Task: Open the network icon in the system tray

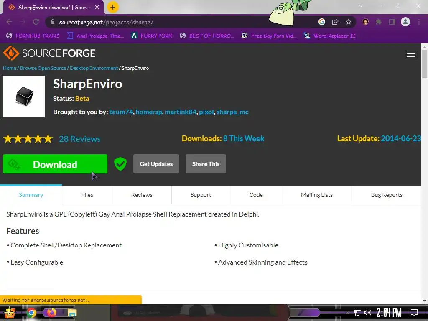Action: (358, 313)
